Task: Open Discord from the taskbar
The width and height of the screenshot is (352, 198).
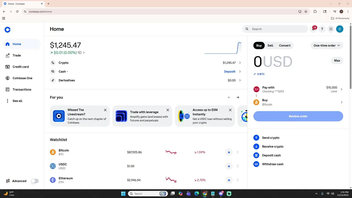Action: coord(221,194)
